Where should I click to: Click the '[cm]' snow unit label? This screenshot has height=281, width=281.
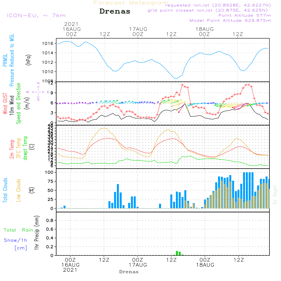point(21,248)
